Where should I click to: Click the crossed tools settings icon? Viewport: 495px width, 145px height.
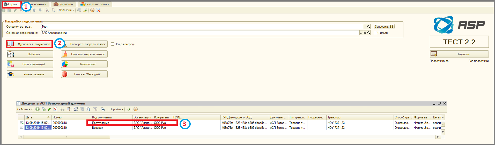coord(98,10)
